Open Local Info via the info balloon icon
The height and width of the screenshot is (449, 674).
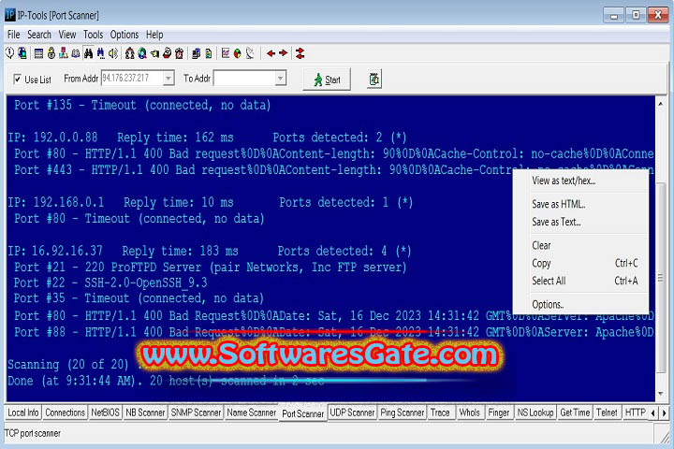pyautogui.click(x=9, y=53)
